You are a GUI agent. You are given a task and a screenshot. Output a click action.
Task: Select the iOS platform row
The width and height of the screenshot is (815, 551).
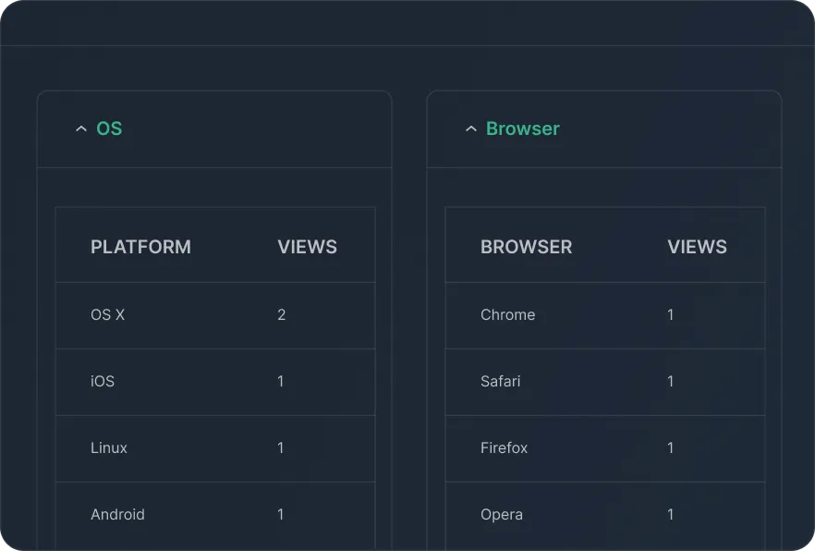[x=215, y=382]
